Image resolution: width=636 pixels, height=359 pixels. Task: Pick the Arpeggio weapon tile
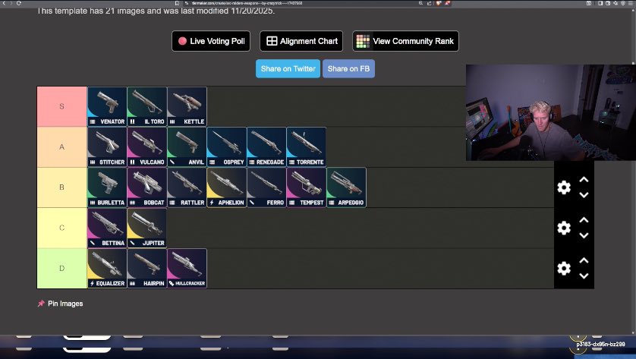[x=346, y=187]
